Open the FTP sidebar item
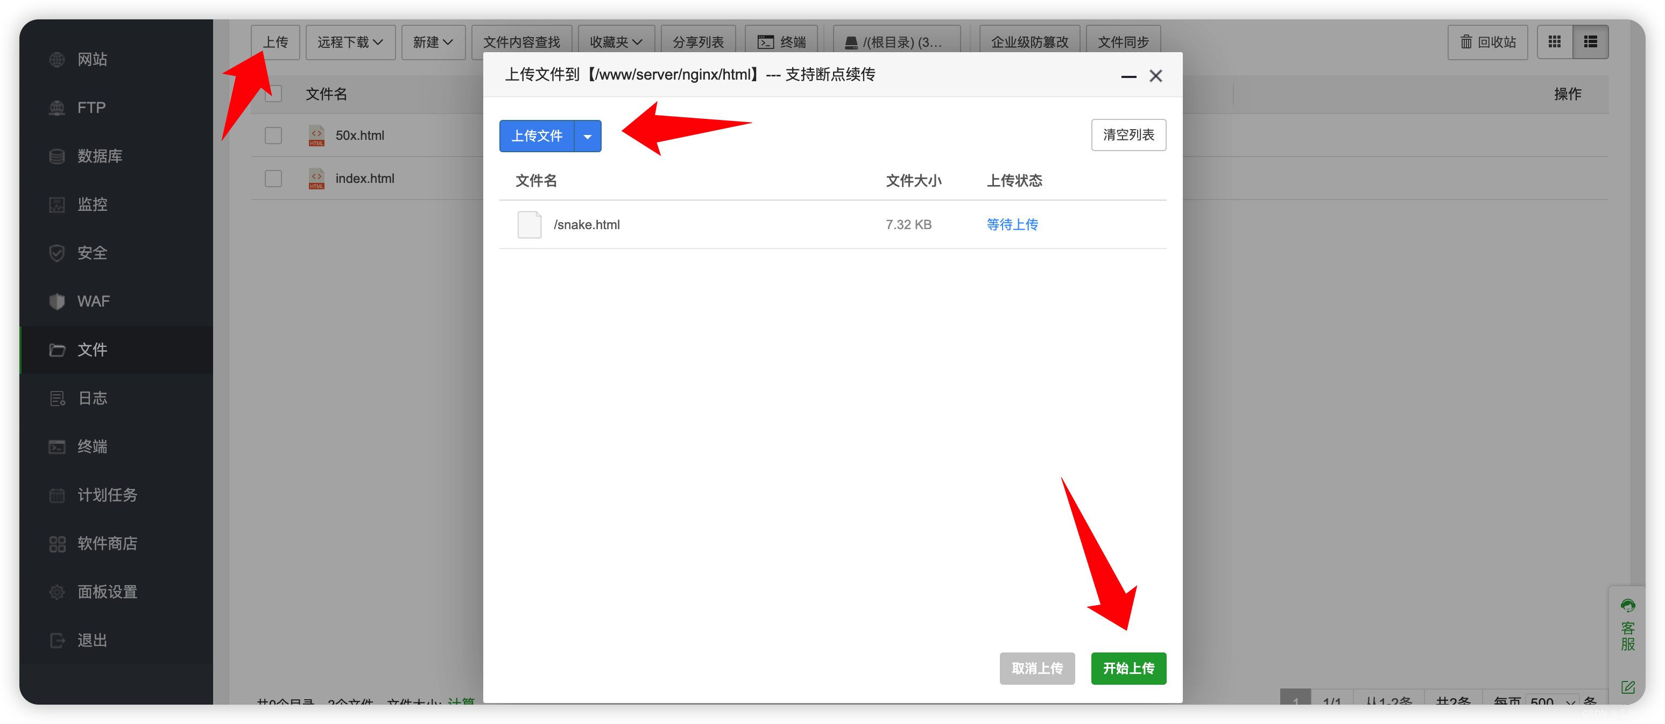1665x724 pixels. [x=116, y=108]
